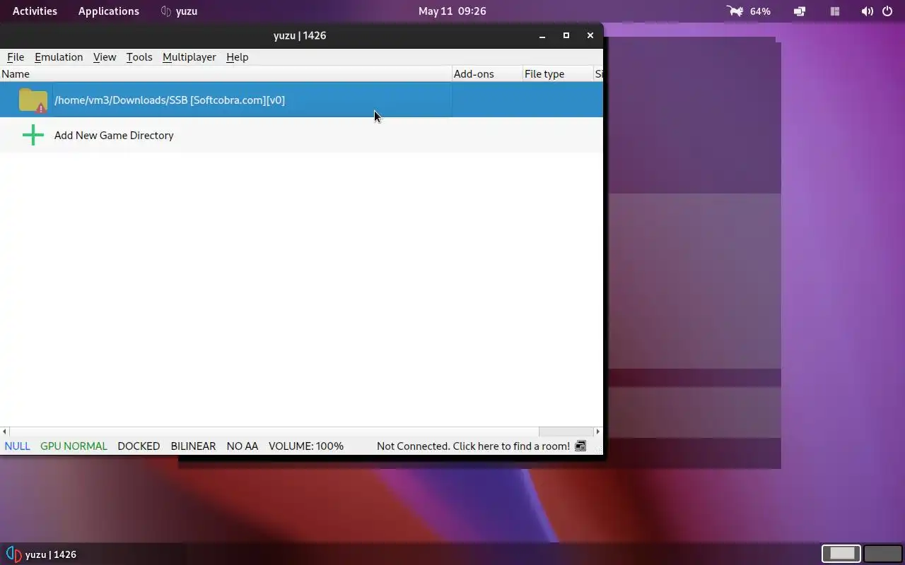Close the yuzu window
905x565 pixels.
590,35
